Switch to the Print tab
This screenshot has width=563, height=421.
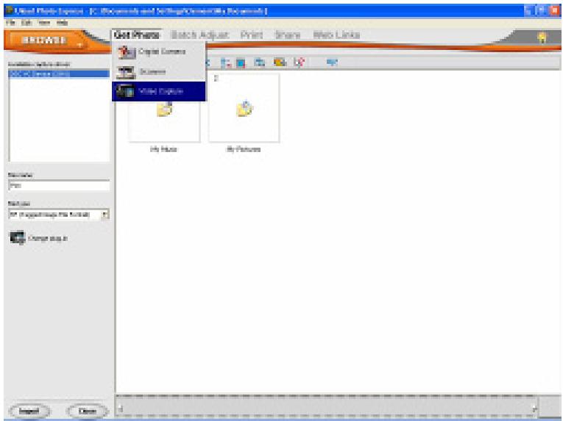click(x=252, y=35)
